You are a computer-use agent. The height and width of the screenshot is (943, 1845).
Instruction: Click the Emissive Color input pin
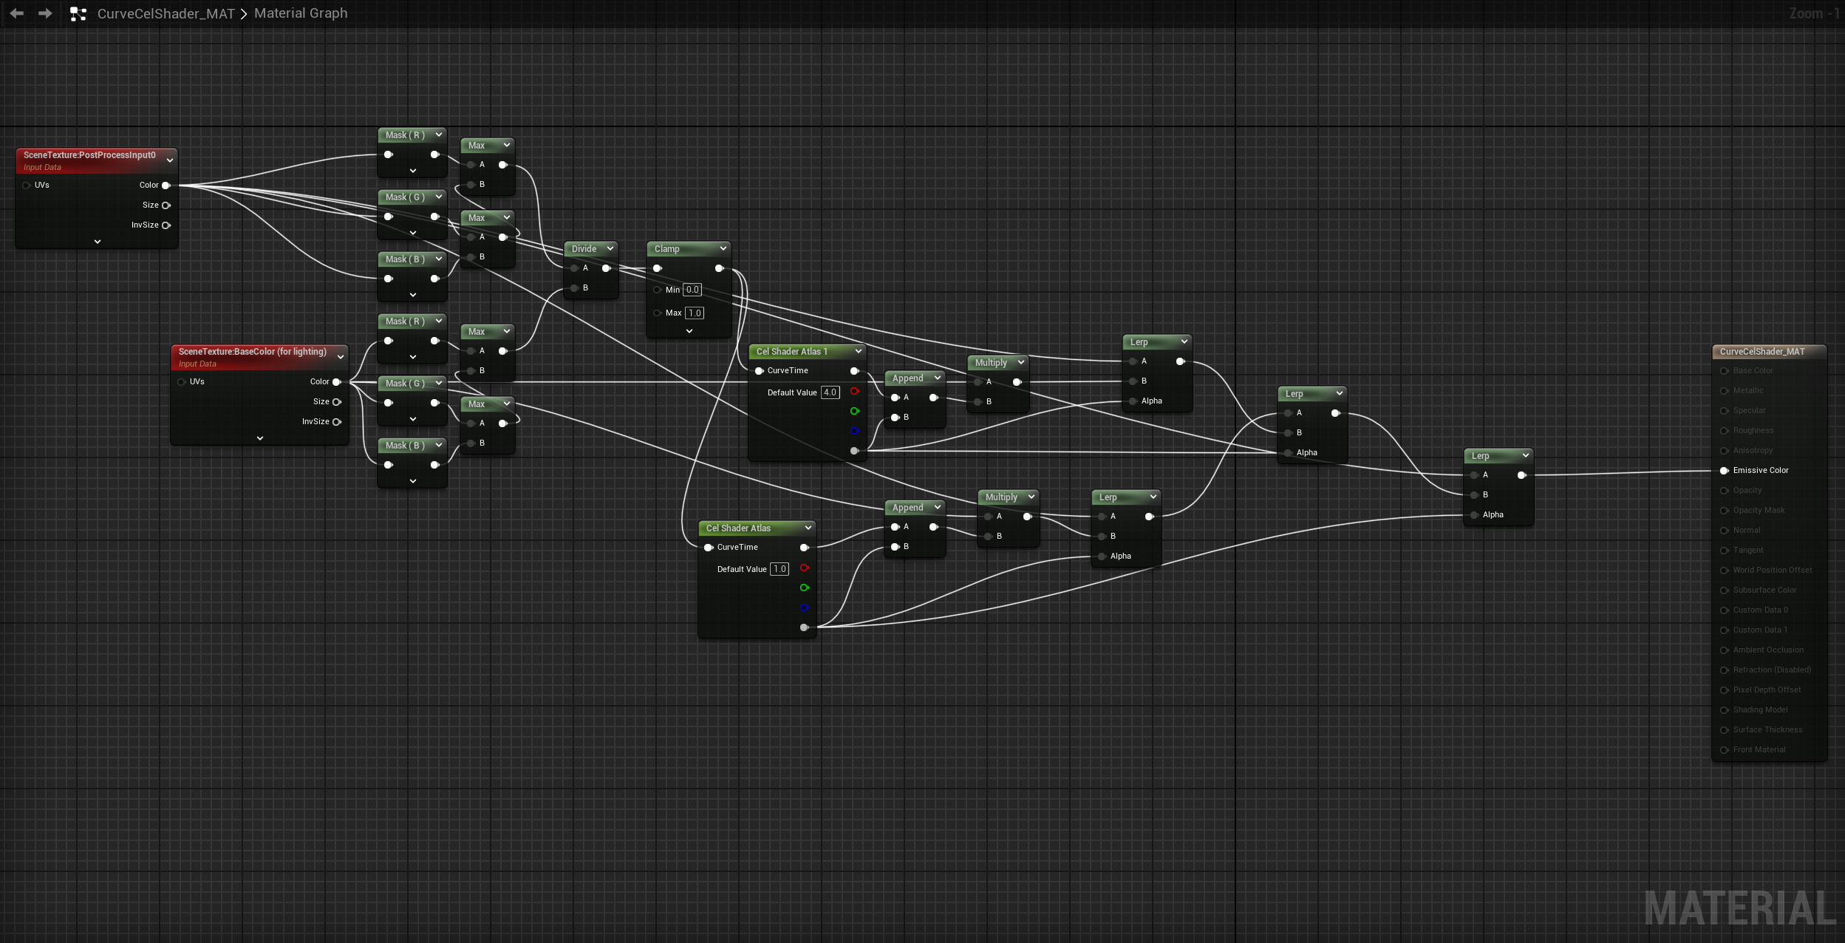(1724, 470)
